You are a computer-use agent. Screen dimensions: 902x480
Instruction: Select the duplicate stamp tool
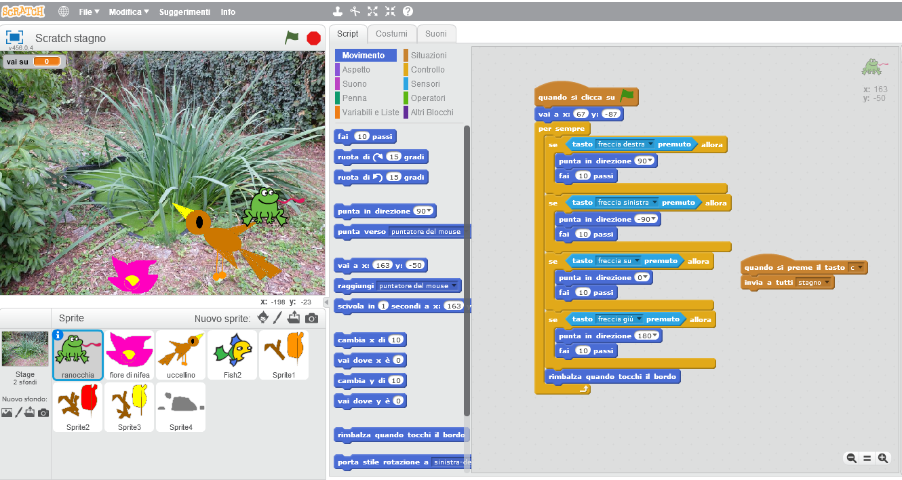click(x=338, y=12)
